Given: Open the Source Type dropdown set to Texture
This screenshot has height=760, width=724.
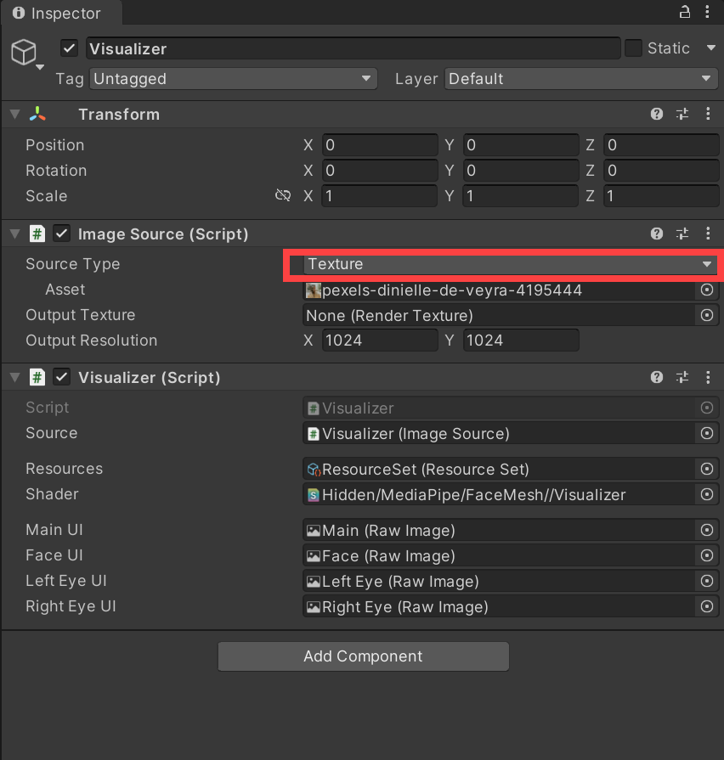Looking at the screenshot, I should click(511, 264).
